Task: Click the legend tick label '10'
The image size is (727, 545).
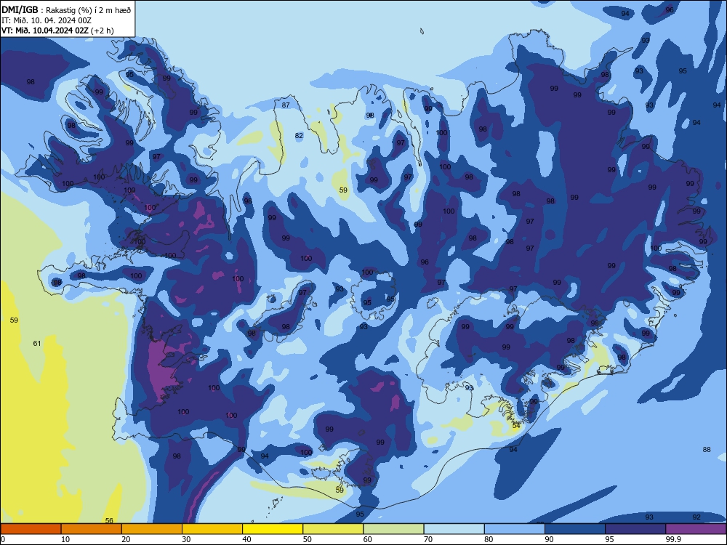Action: (x=65, y=539)
